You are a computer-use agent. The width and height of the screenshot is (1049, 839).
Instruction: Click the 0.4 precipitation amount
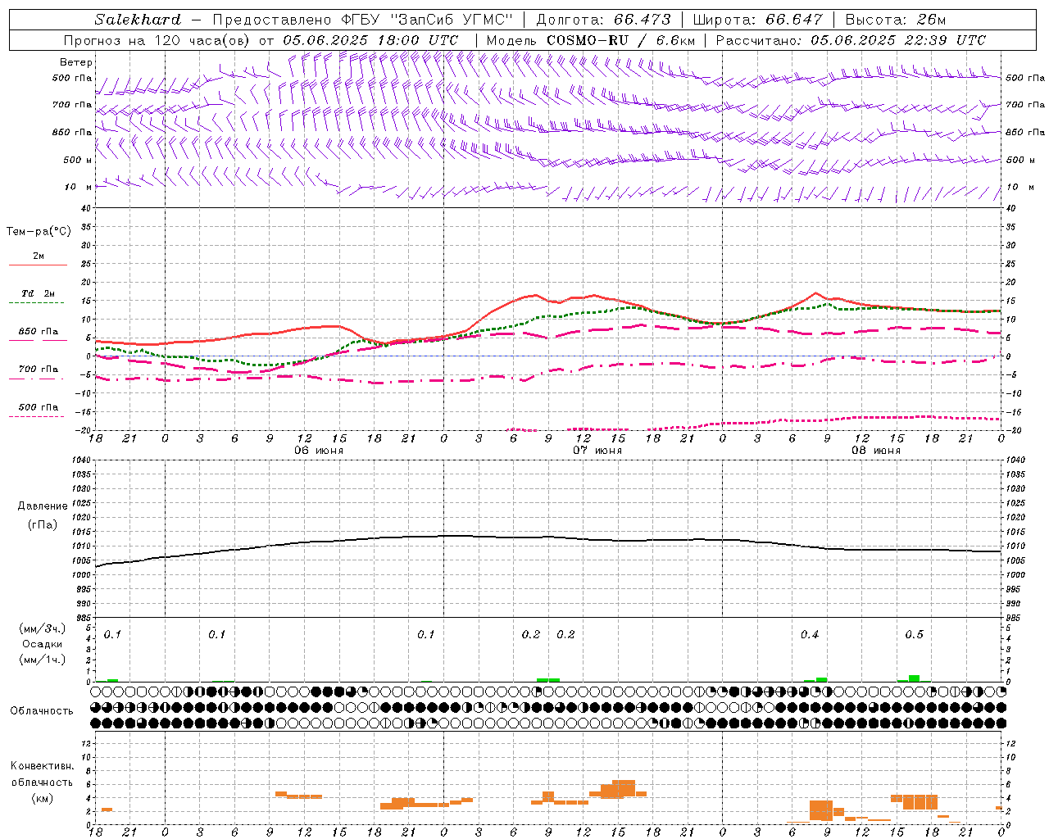click(810, 635)
